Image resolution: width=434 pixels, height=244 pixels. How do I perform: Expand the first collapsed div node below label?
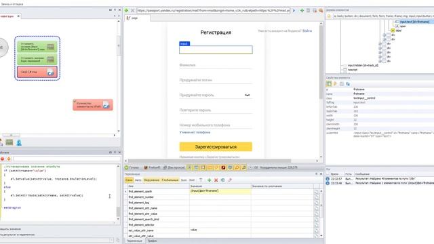pyautogui.click(x=384, y=35)
